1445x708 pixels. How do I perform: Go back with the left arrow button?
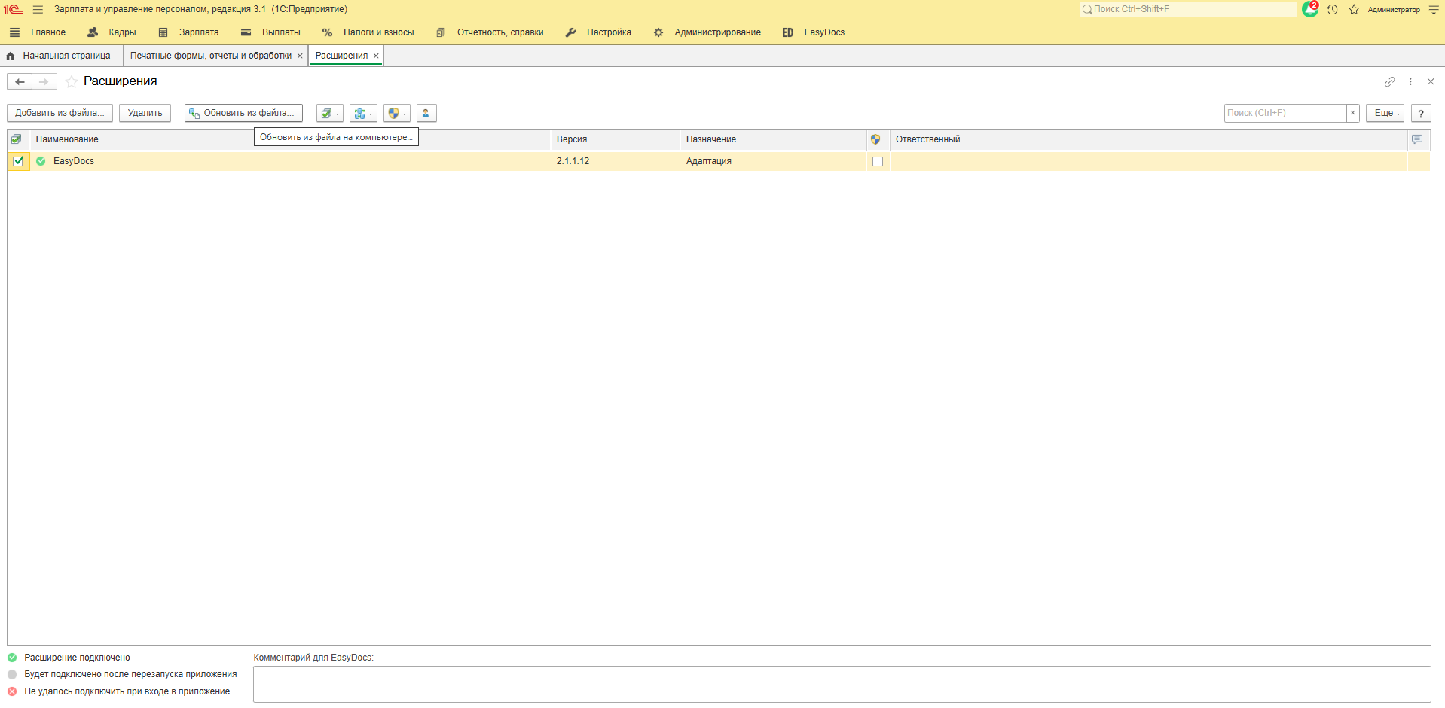(20, 81)
